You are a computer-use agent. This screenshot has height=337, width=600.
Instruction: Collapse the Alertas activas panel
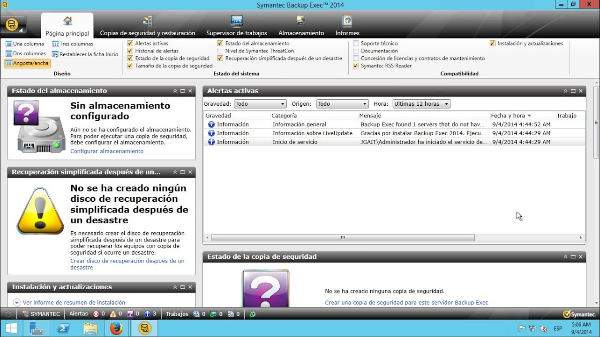click(x=566, y=91)
